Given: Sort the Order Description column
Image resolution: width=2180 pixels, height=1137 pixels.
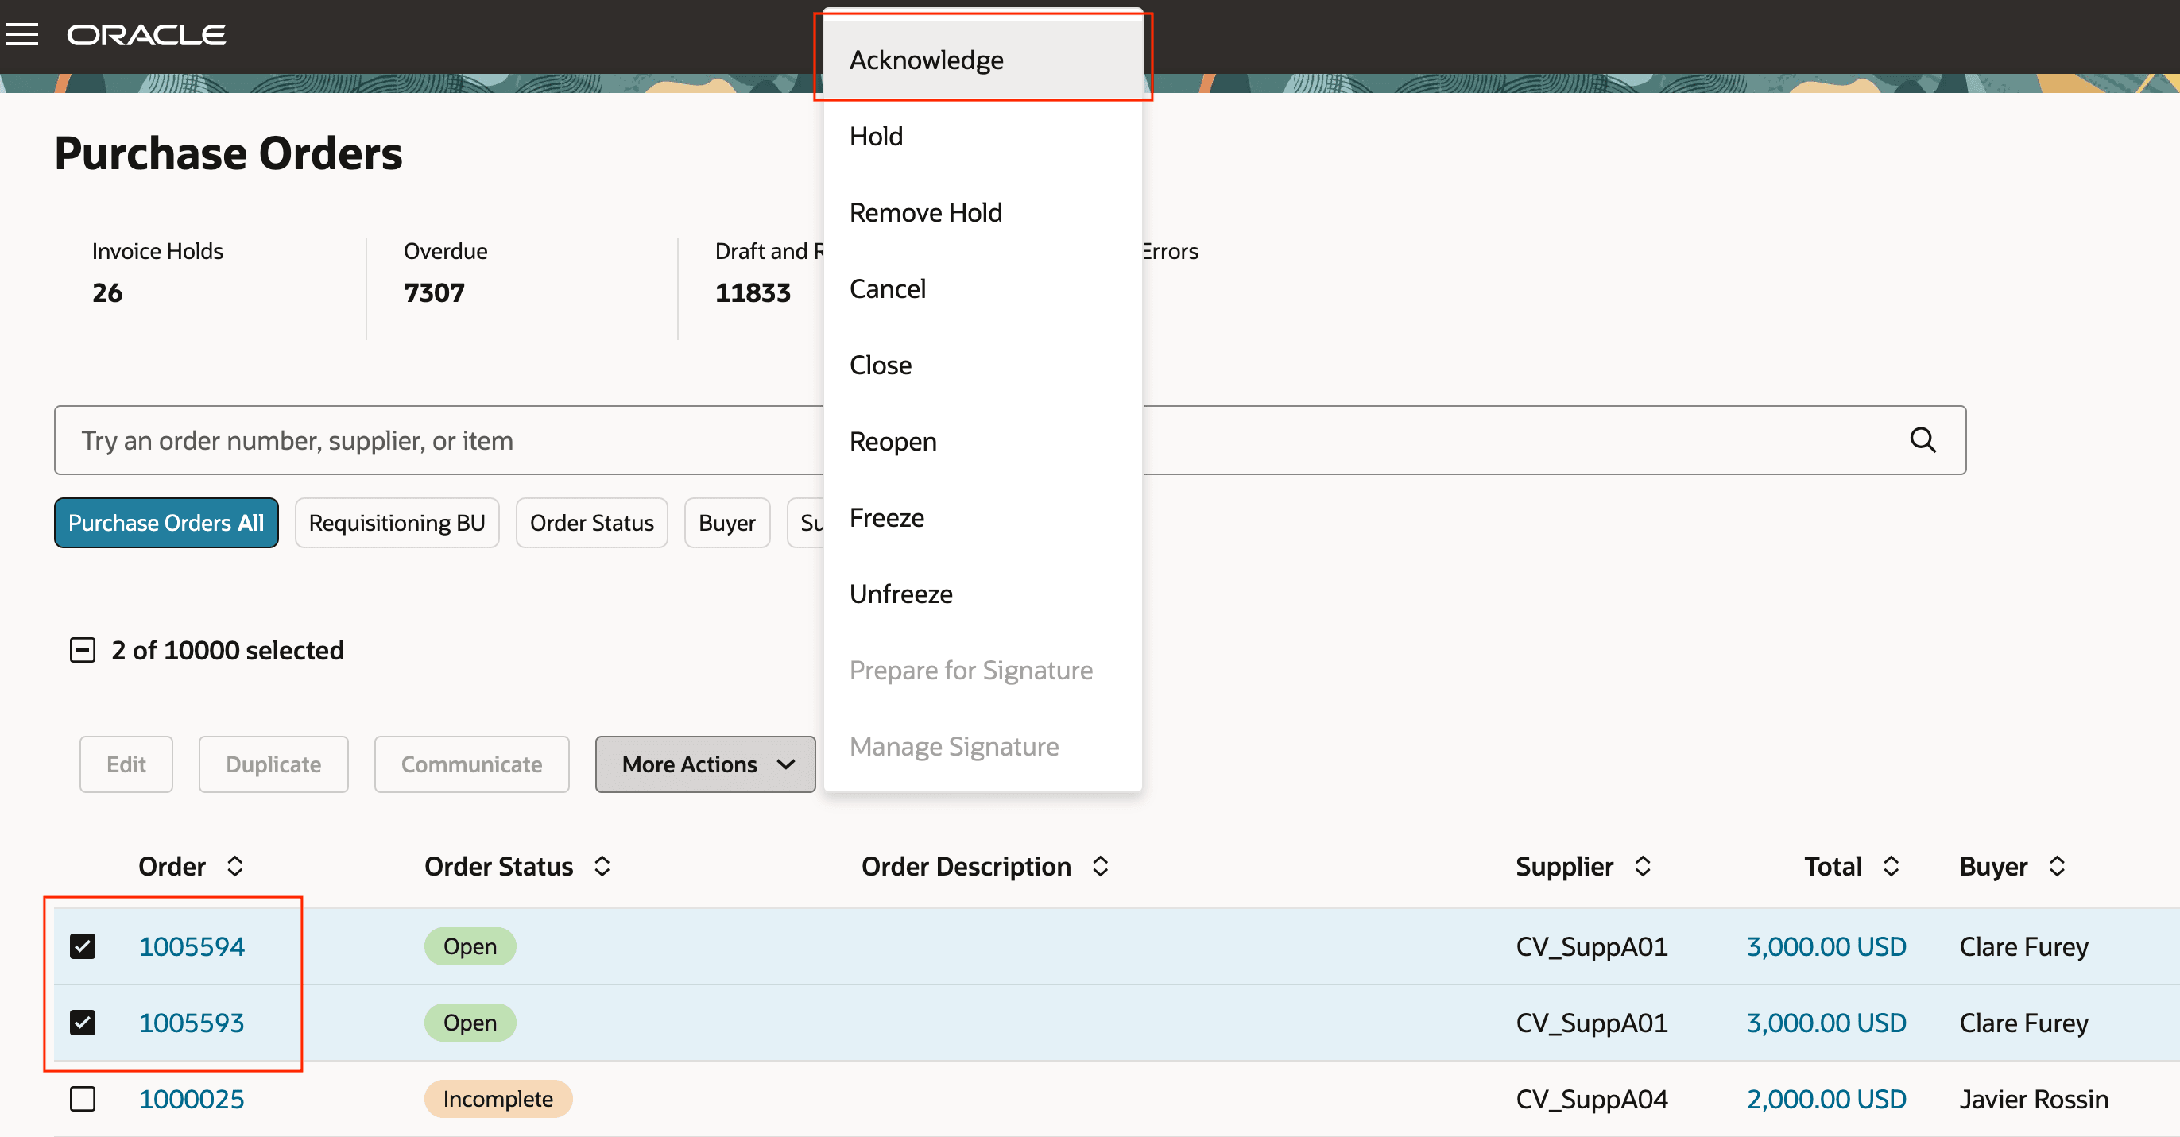Looking at the screenshot, I should pyautogui.click(x=1098, y=865).
